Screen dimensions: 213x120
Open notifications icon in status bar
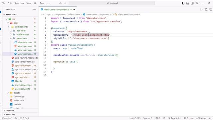pyautogui.click(x=210, y=118)
